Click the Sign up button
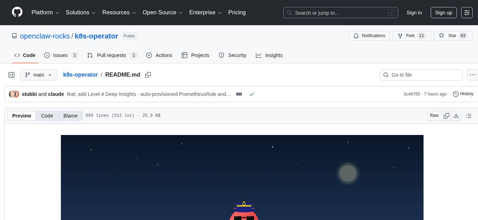478x220 pixels. [444, 12]
